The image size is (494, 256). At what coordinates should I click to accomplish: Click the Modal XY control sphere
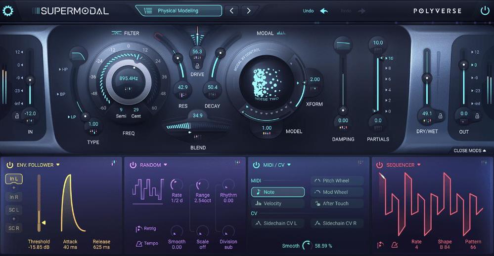click(267, 83)
